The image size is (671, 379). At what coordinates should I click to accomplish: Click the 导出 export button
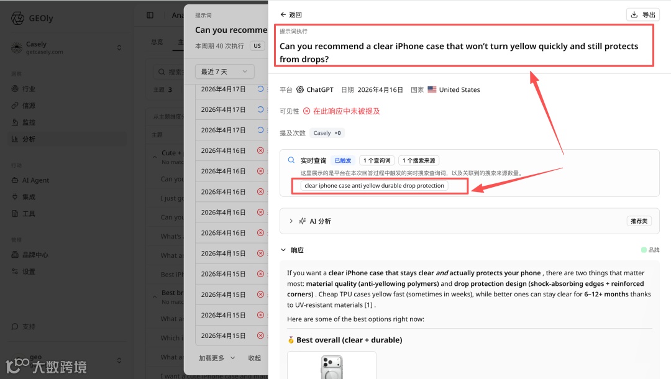643,14
